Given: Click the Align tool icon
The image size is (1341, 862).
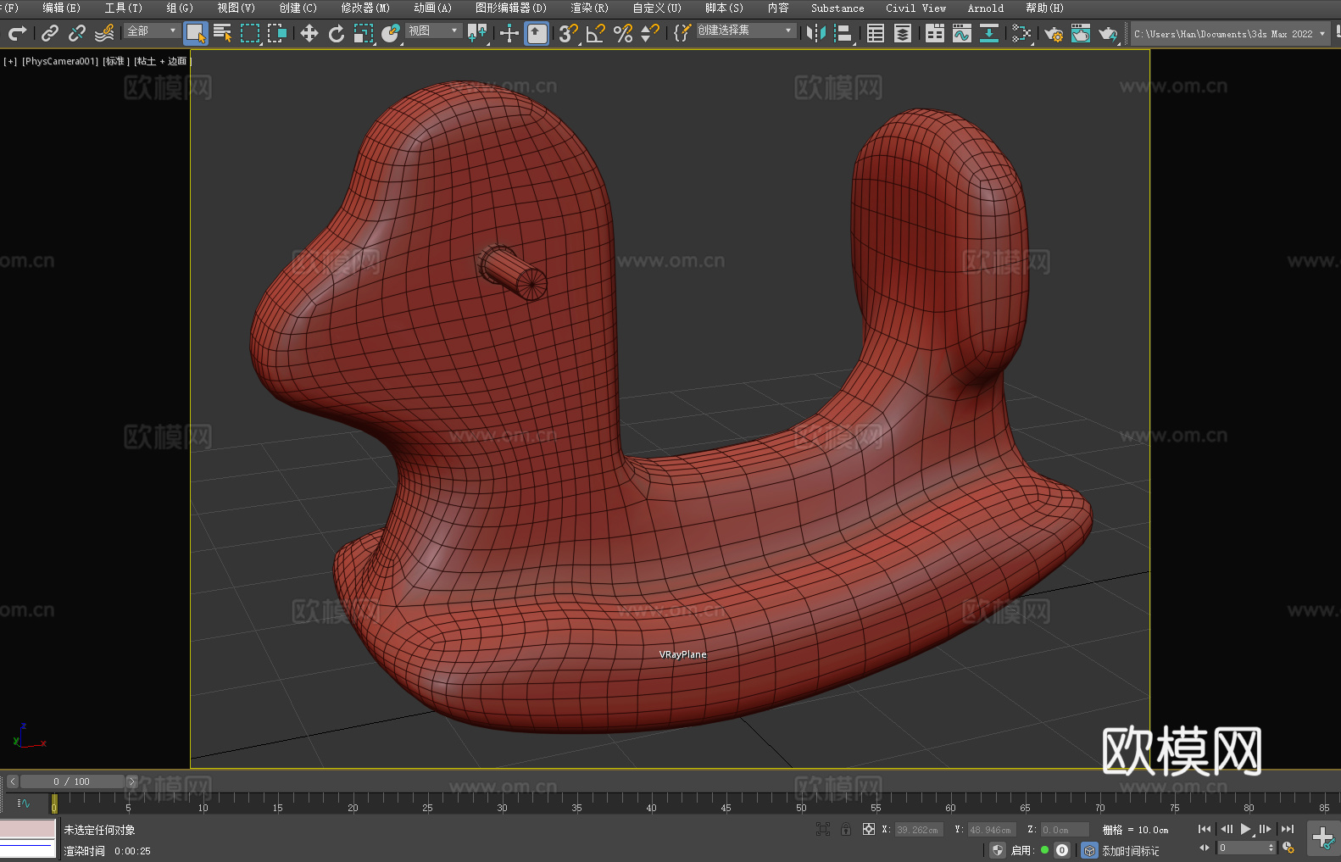Looking at the screenshot, I should [843, 33].
